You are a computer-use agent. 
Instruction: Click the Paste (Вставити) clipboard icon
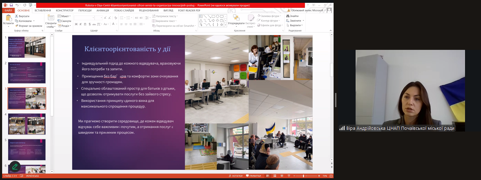tap(8, 18)
